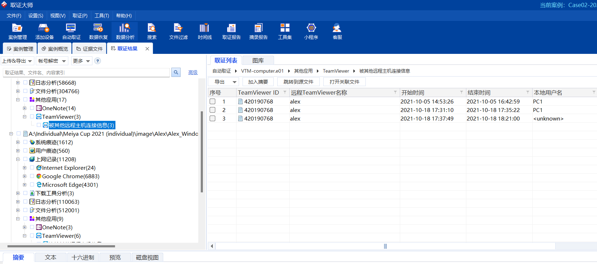Check the 被其他远程主机连接信息(3) checkbox

(39, 125)
